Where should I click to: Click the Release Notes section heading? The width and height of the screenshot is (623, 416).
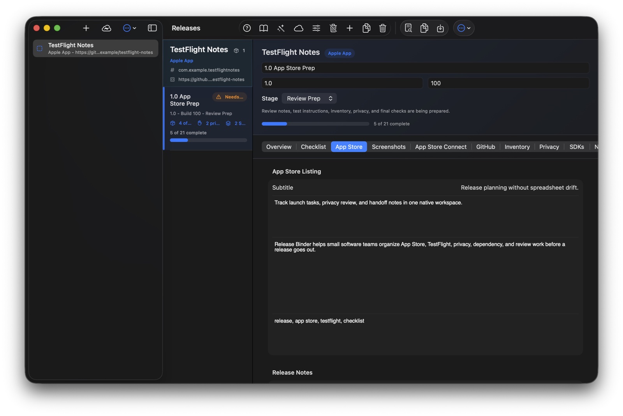(292, 373)
